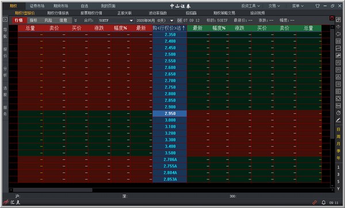The width and height of the screenshot is (345, 208).
Task: Click the back arrow icon in right sidebar
Action: tap(338, 34)
